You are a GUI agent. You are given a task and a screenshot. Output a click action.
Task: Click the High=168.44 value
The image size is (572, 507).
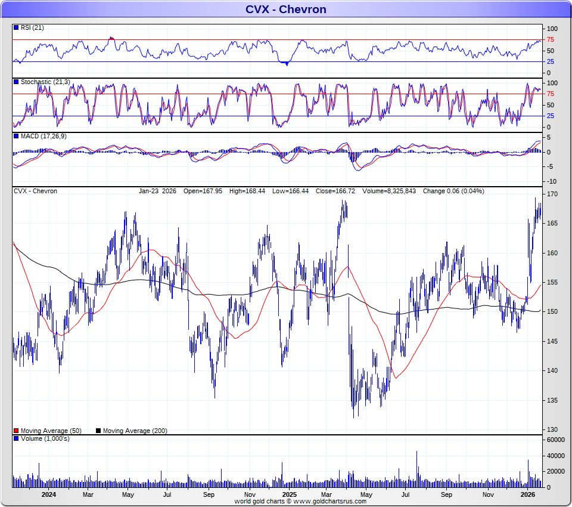[247, 191]
